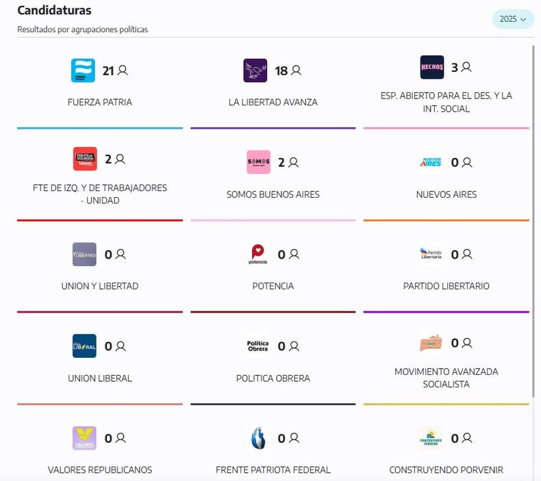Image resolution: width=541 pixels, height=481 pixels.
Task: Click the HECHOS party logo
Action: click(x=432, y=67)
